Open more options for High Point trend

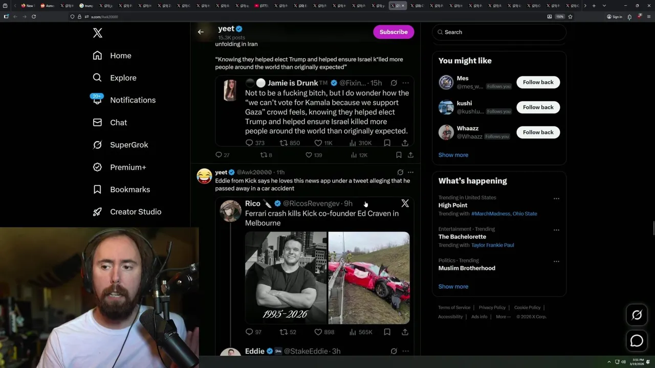tap(556, 199)
